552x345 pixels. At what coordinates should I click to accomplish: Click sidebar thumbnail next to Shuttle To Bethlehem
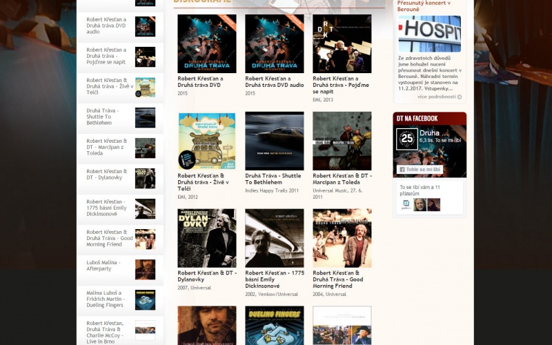coord(145,117)
